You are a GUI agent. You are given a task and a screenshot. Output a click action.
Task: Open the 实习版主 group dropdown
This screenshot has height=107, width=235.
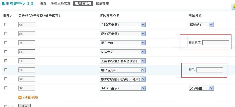click(201, 88)
